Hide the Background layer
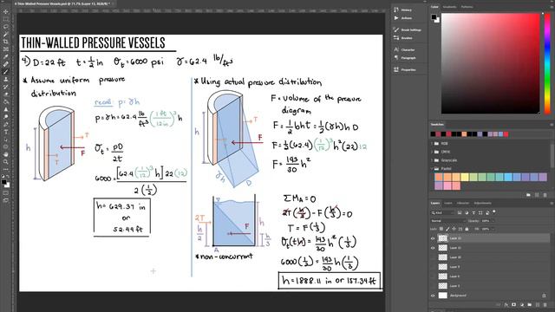The width and height of the screenshot is (555, 312). point(433,296)
